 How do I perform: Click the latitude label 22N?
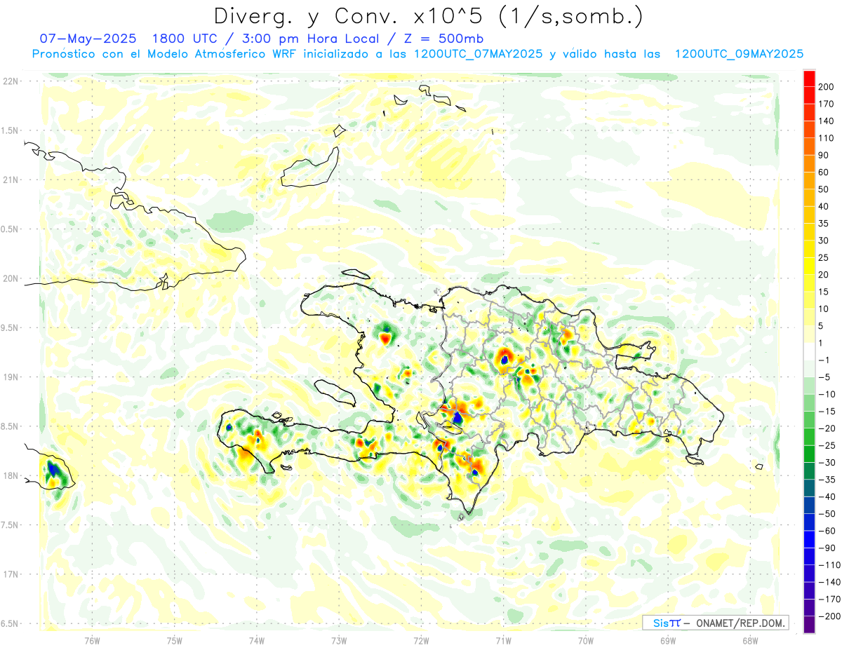click(11, 81)
